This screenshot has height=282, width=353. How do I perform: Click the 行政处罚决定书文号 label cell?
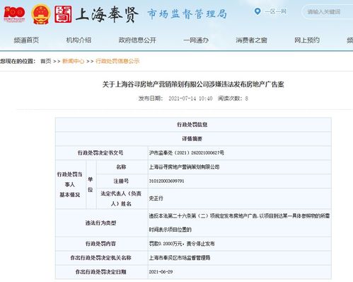coord(101,153)
